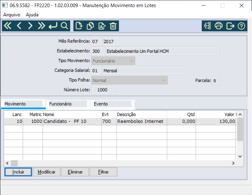Click the matrícula 1000 grid cell
This screenshot has width=252, height=195.
[33, 121]
